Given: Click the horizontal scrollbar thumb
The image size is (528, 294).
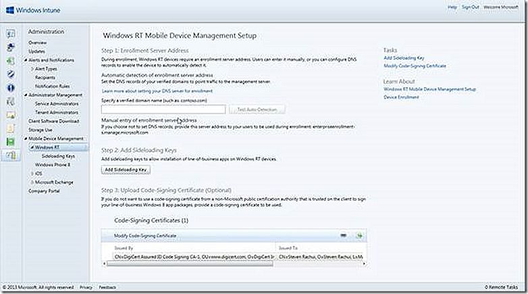Looking at the screenshot, I should pos(190,264).
